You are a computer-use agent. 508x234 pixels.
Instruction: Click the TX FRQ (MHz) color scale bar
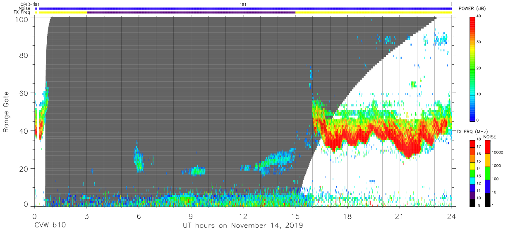473,173
